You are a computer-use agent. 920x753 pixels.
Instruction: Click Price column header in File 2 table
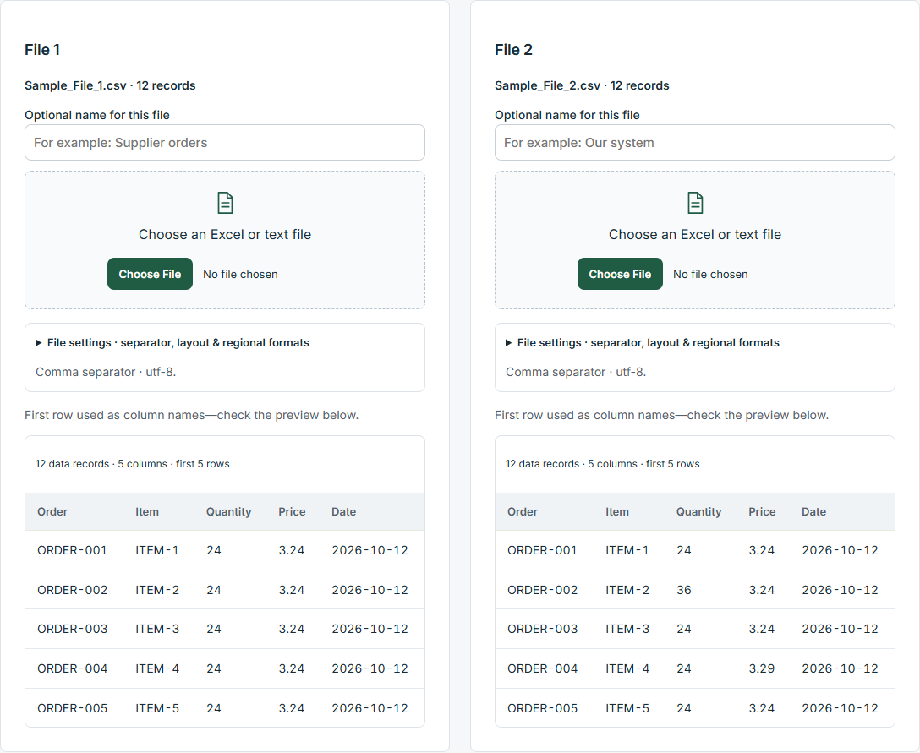tap(762, 511)
